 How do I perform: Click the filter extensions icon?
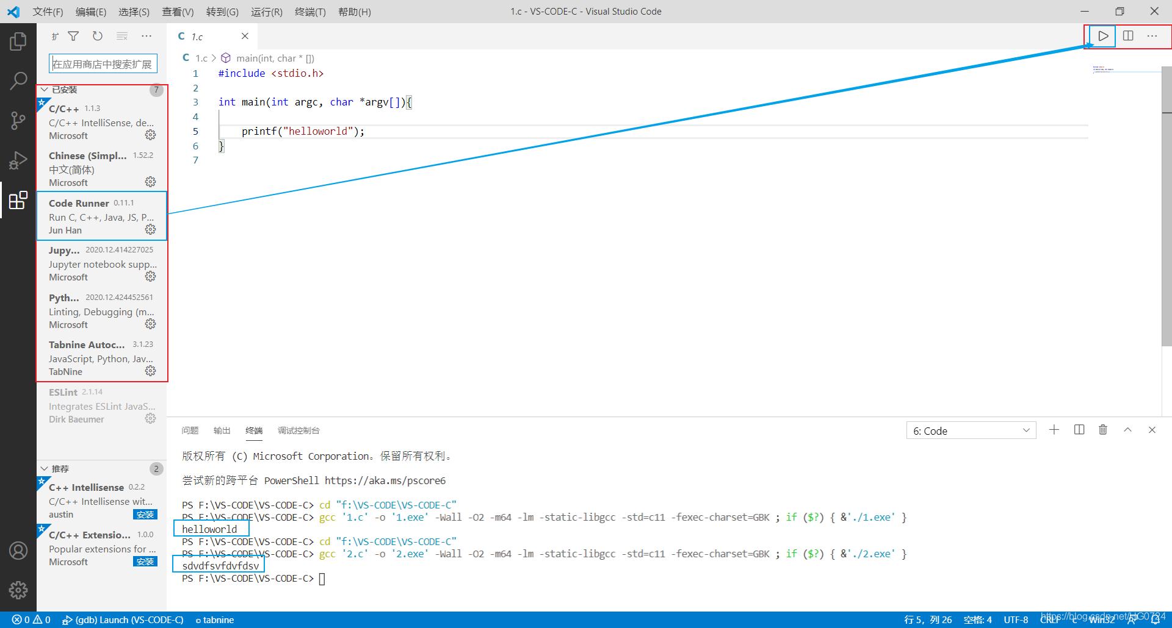(x=73, y=36)
